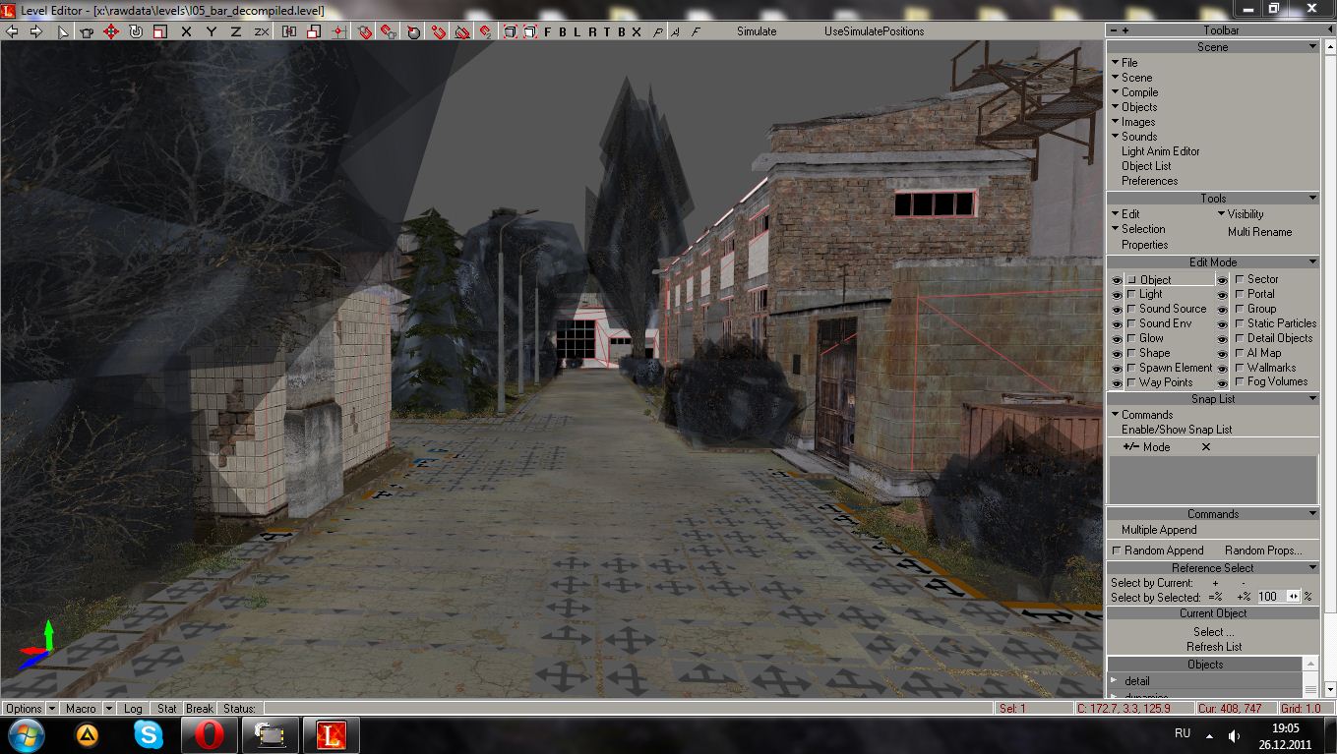Lock to the X axis
Screen dimensions: 1337x754
pyautogui.click(x=186, y=31)
